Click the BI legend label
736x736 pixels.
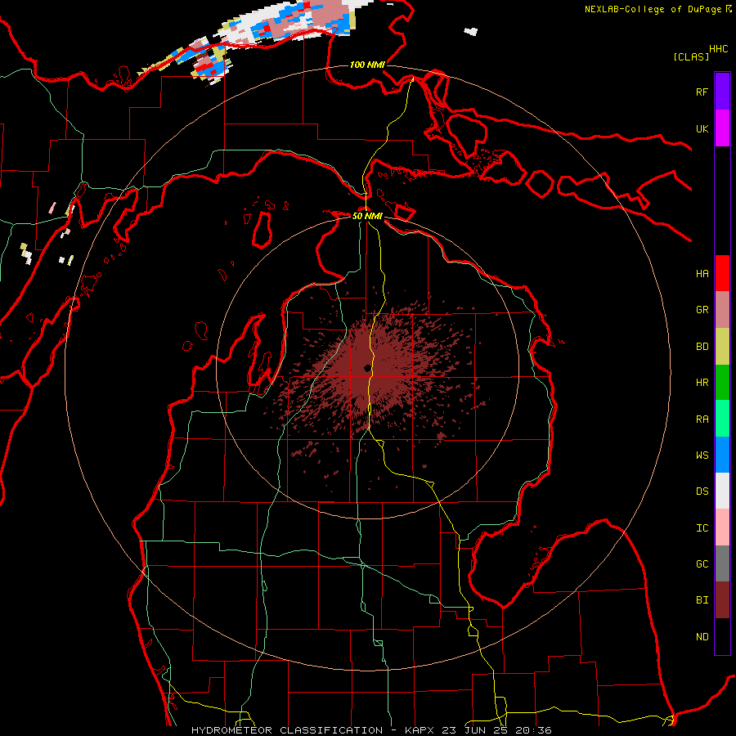coord(702,600)
